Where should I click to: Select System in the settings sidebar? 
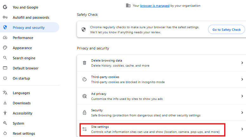[x=18, y=123]
